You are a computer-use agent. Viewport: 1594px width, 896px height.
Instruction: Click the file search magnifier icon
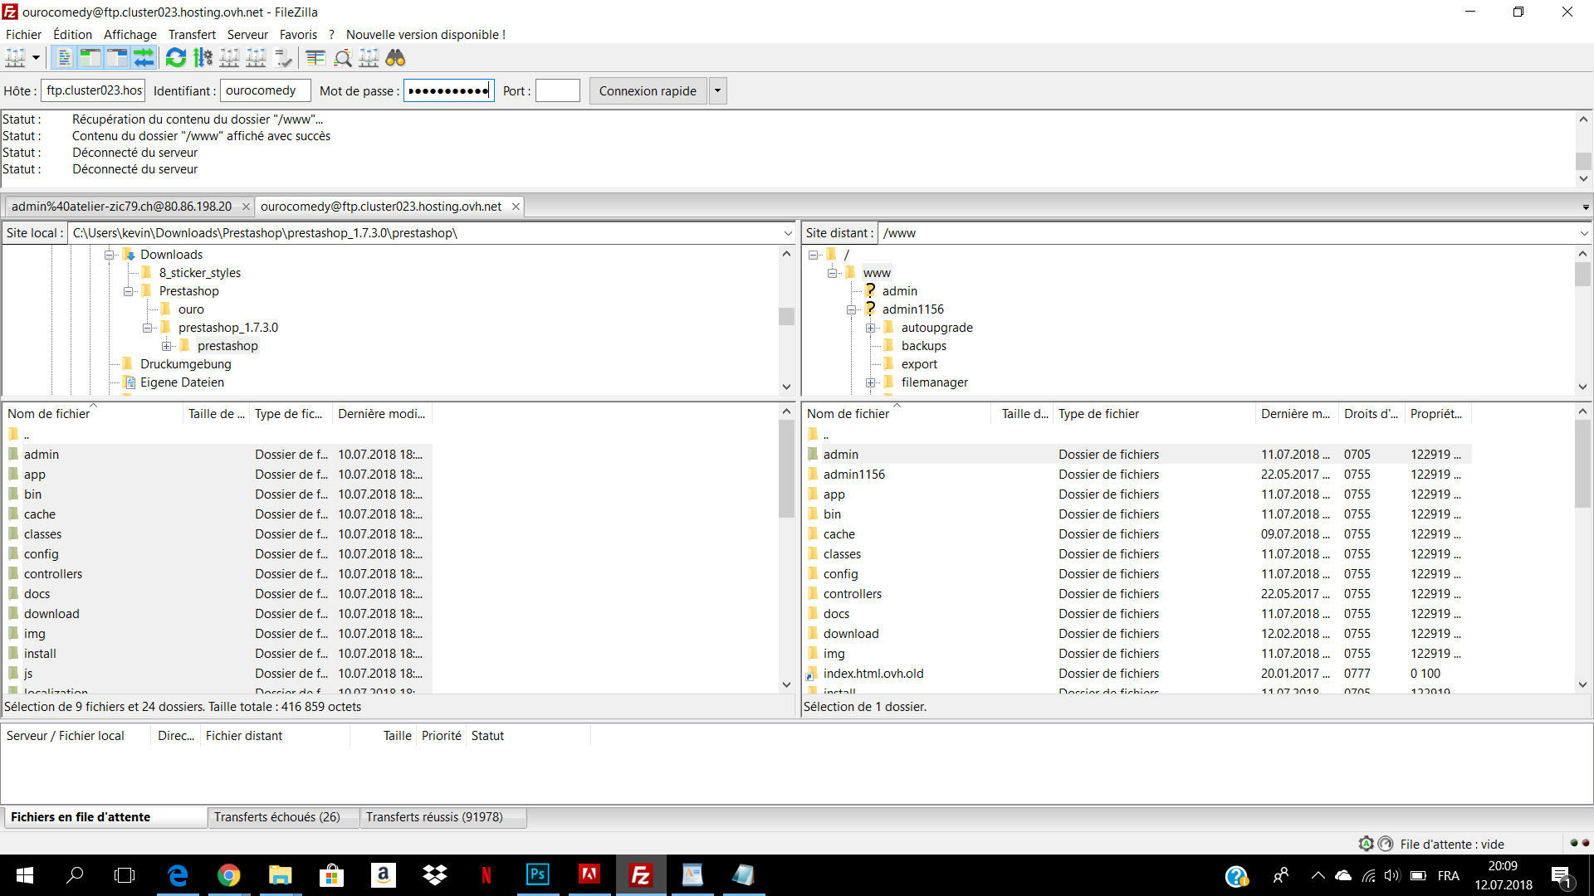342,58
